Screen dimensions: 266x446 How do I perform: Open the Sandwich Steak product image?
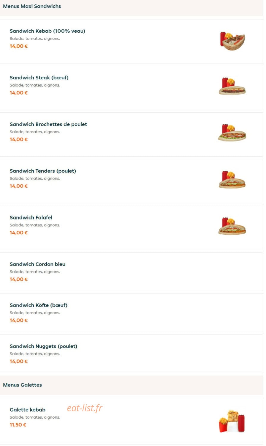click(232, 87)
